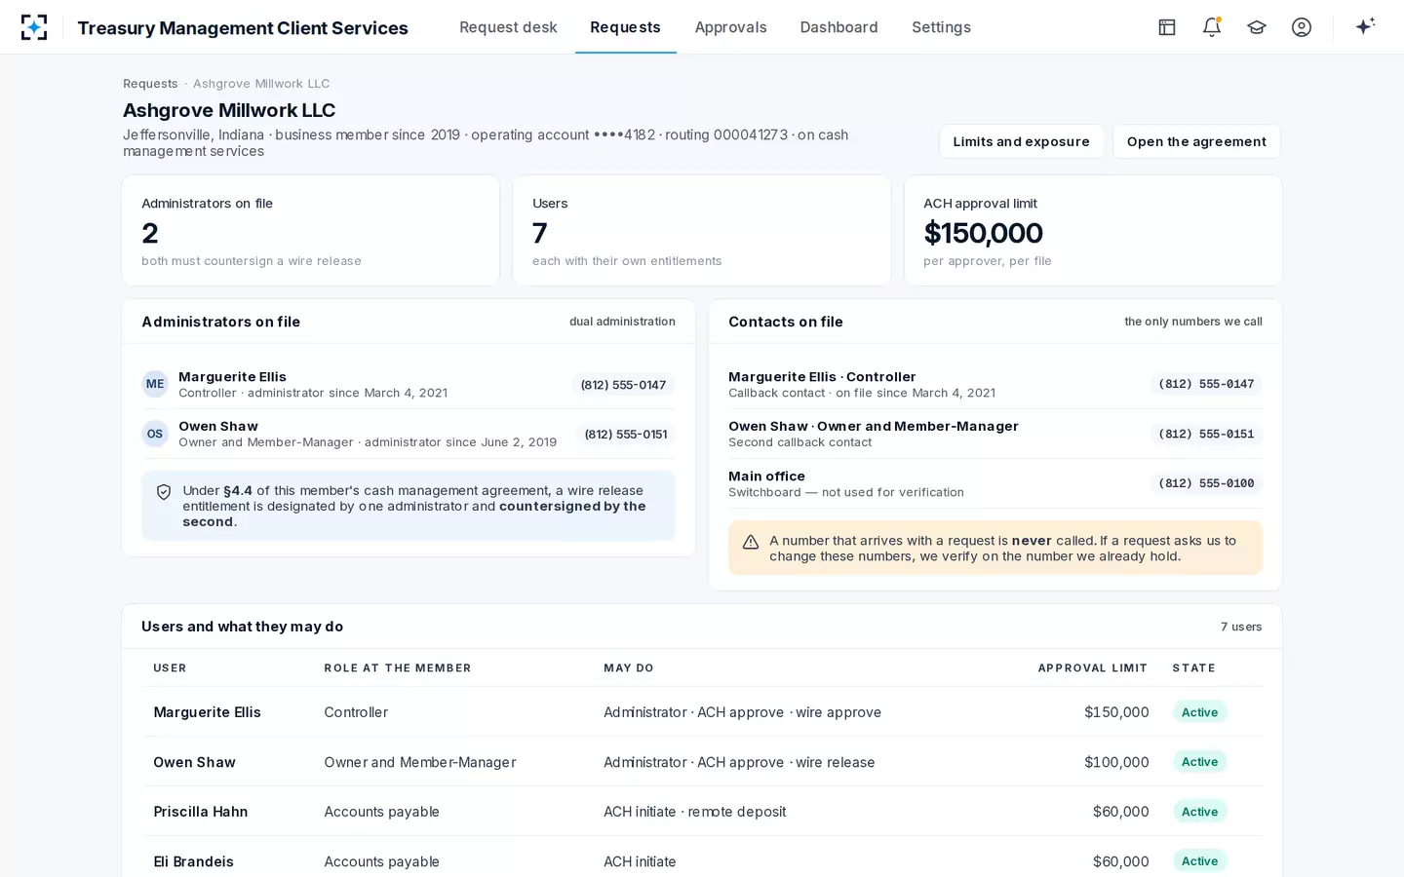Image resolution: width=1404 pixels, height=877 pixels.
Task: Click Priscilla Hahn in the users table
Action: (200, 812)
